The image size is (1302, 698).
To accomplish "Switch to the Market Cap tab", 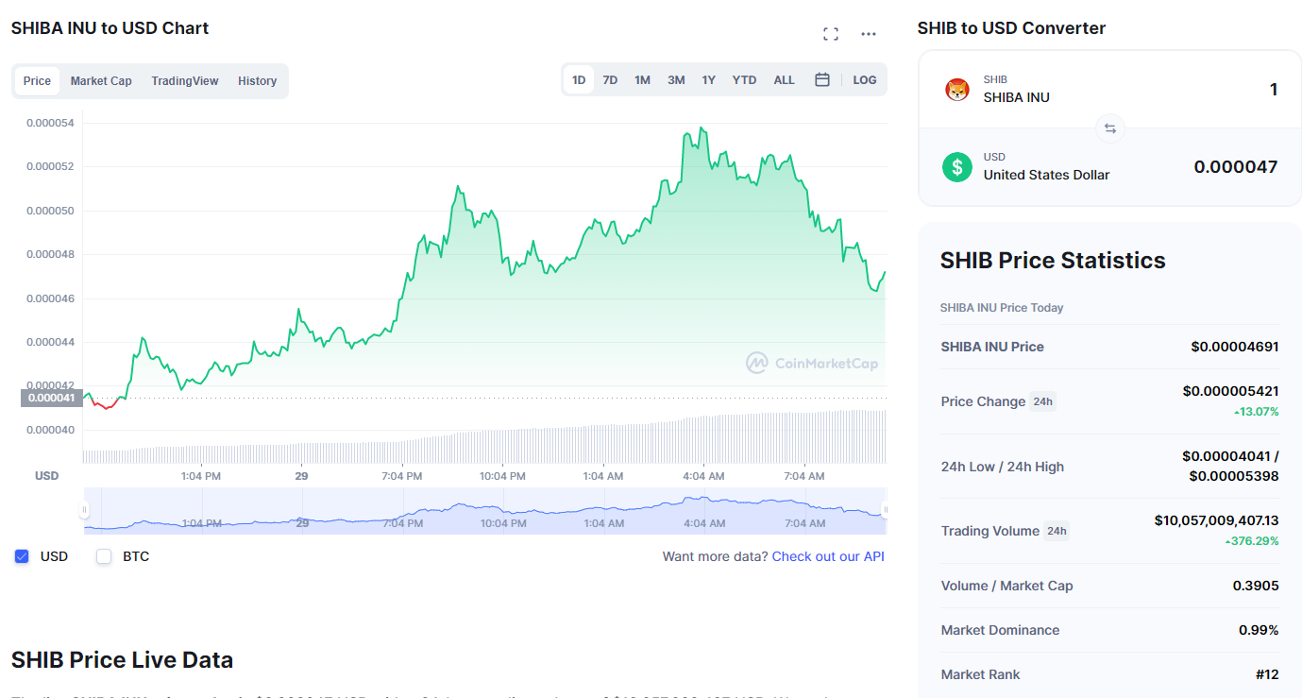I will click(x=101, y=81).
